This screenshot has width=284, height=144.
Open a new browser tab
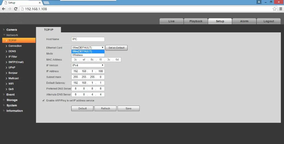tap(46, 3)
